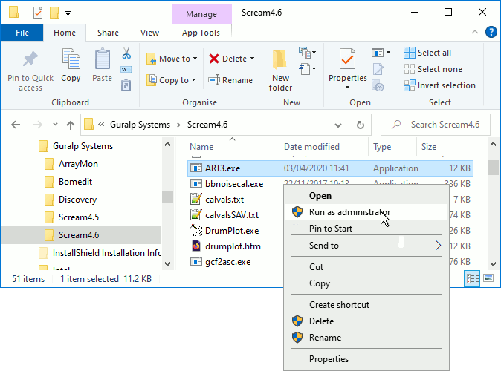Open the address bar history dropdown

coord(338,125)
